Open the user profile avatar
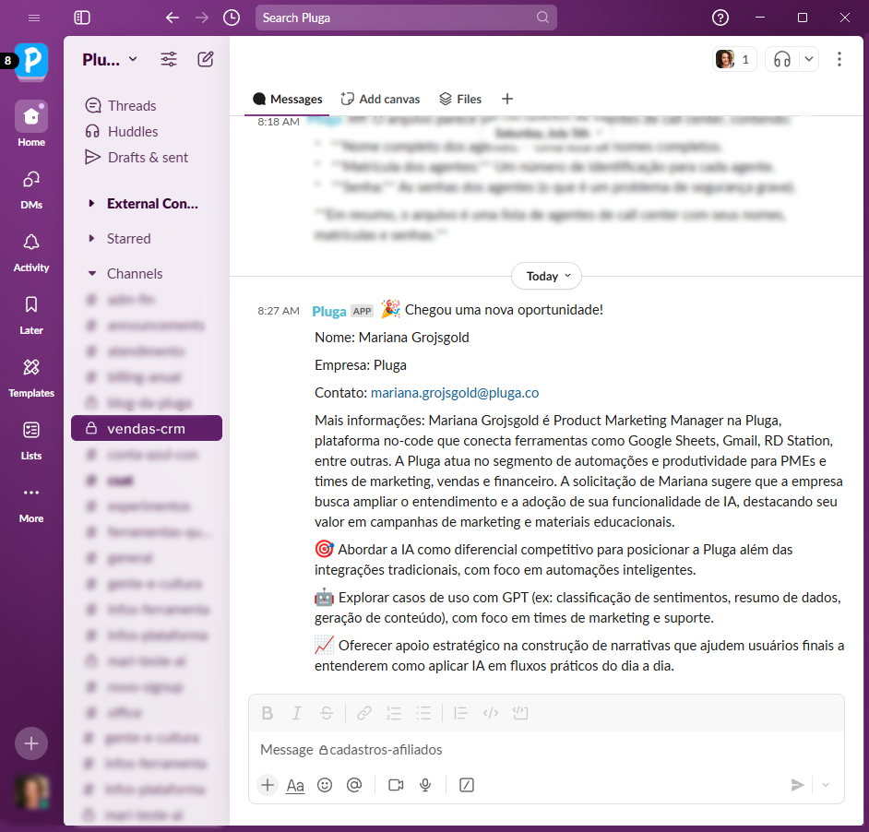Viewport: 869px width, 832px height. click(31, 791)
